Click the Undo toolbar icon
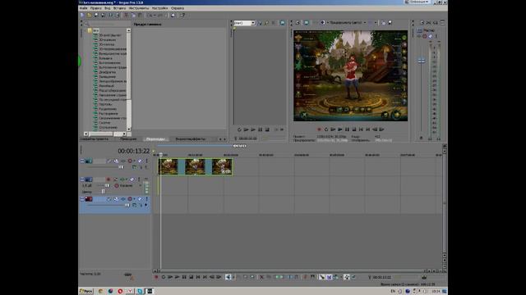 tap(149, 15)
